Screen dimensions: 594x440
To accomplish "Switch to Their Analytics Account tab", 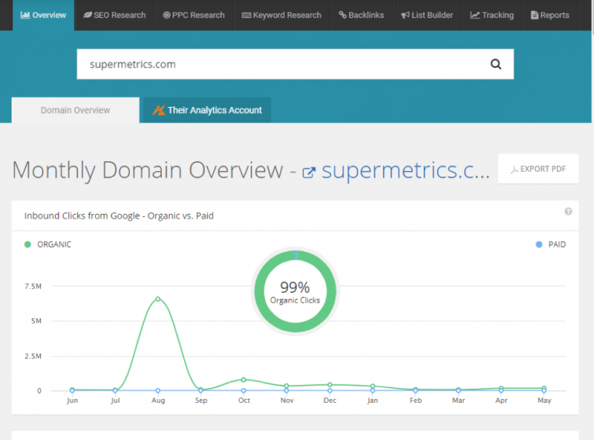I will click(207, 110).
